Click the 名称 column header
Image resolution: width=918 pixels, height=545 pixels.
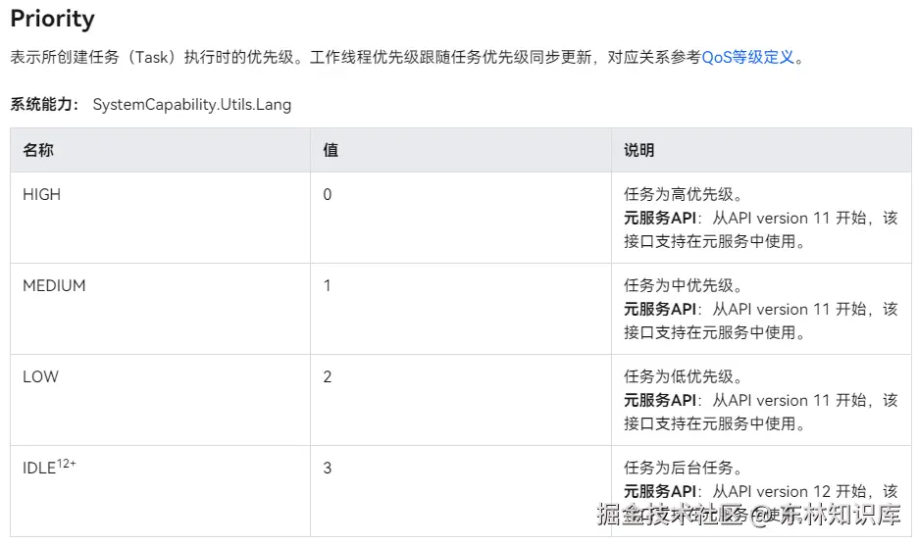pyautogui.click(x=38, y=150)
